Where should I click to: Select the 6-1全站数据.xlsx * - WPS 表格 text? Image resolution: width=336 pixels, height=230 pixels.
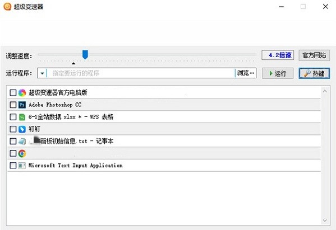(x=71, y=117)
